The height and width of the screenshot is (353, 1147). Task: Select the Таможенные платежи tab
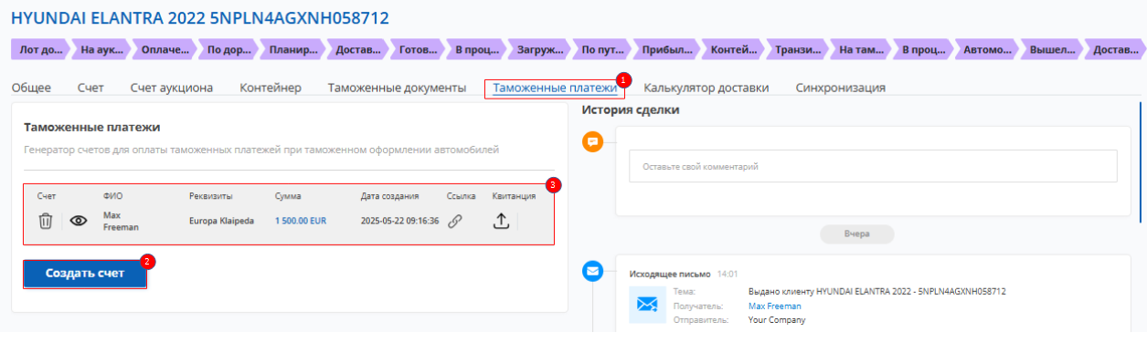click(555, 88)
